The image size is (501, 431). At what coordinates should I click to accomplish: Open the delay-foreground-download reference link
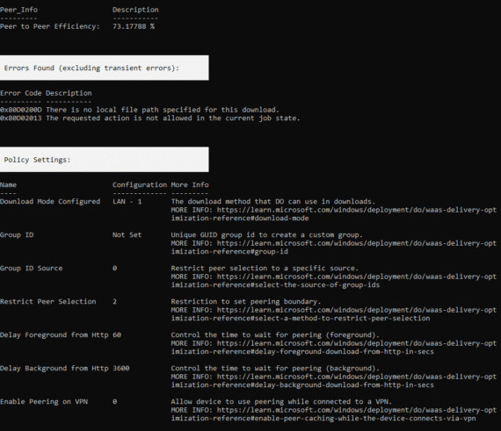pyautogui.click(x=334, y=348)
